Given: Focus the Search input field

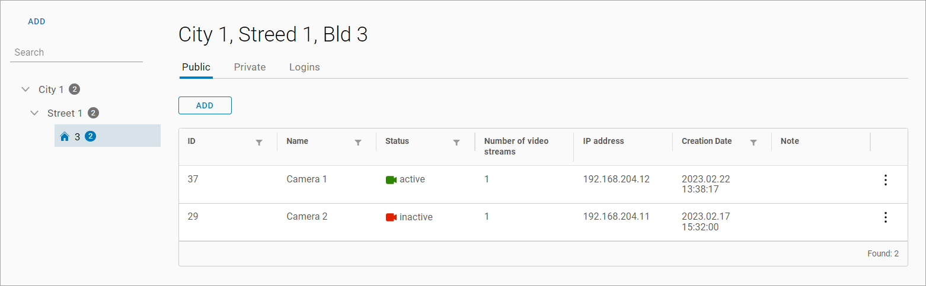Looking at the screenshot, I should pos(76,52).
